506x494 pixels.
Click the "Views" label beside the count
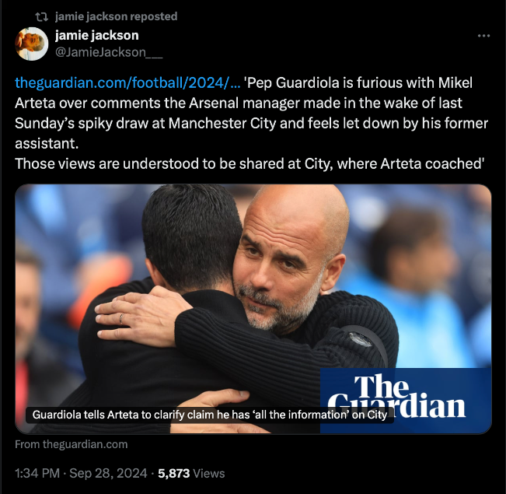(x=209, y=473)
